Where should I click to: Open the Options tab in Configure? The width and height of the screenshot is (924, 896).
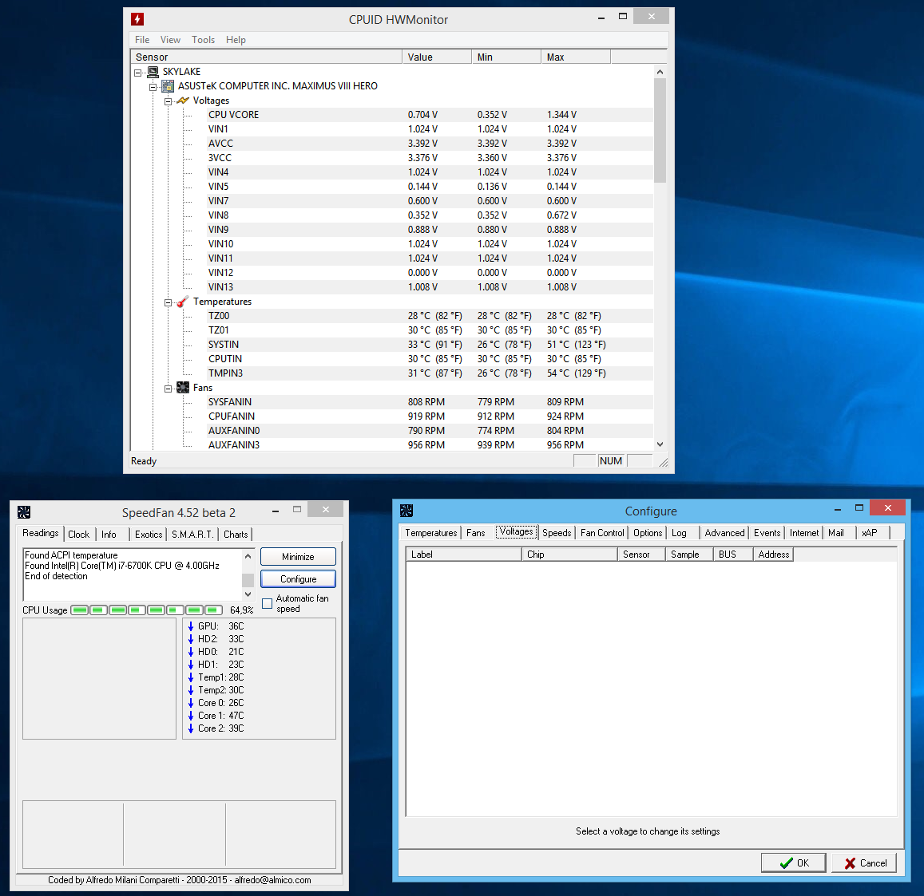pyautogui.click(x=648, y=533)
